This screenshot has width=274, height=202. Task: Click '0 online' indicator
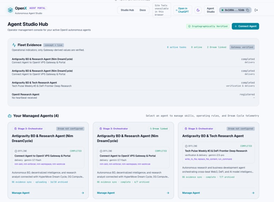coord(196,47)
